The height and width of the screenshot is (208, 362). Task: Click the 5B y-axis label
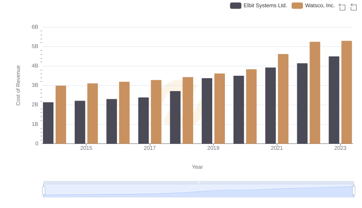[35, 46]
